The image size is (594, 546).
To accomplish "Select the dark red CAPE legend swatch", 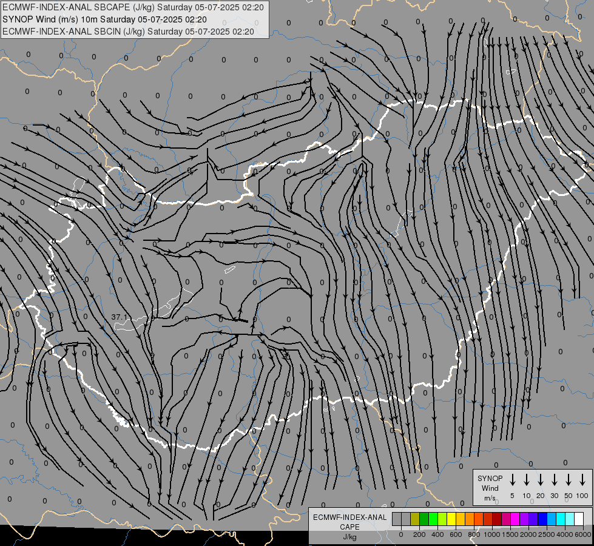I will pos(498,519).
